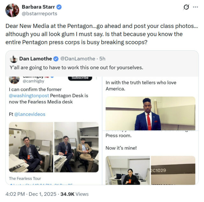The image size is (204, 202).
Task: Open the 4:02 PM Dec 1 timestamp
Action: (x=31, y=194)
